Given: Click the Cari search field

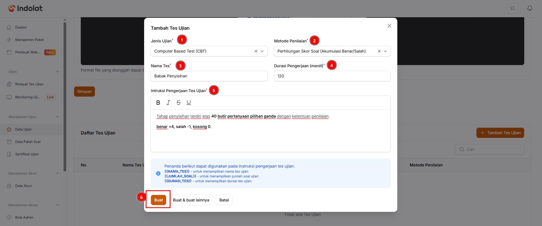Looking at the screenshot, I should pos(490,149).
